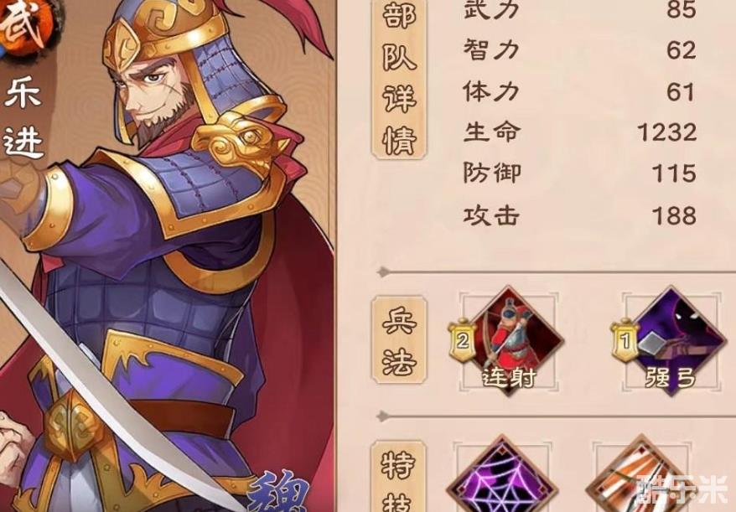Tap the level 1 badge on 强弓
Viewport: 736px width, 512px height.
[x=625, y=340]
